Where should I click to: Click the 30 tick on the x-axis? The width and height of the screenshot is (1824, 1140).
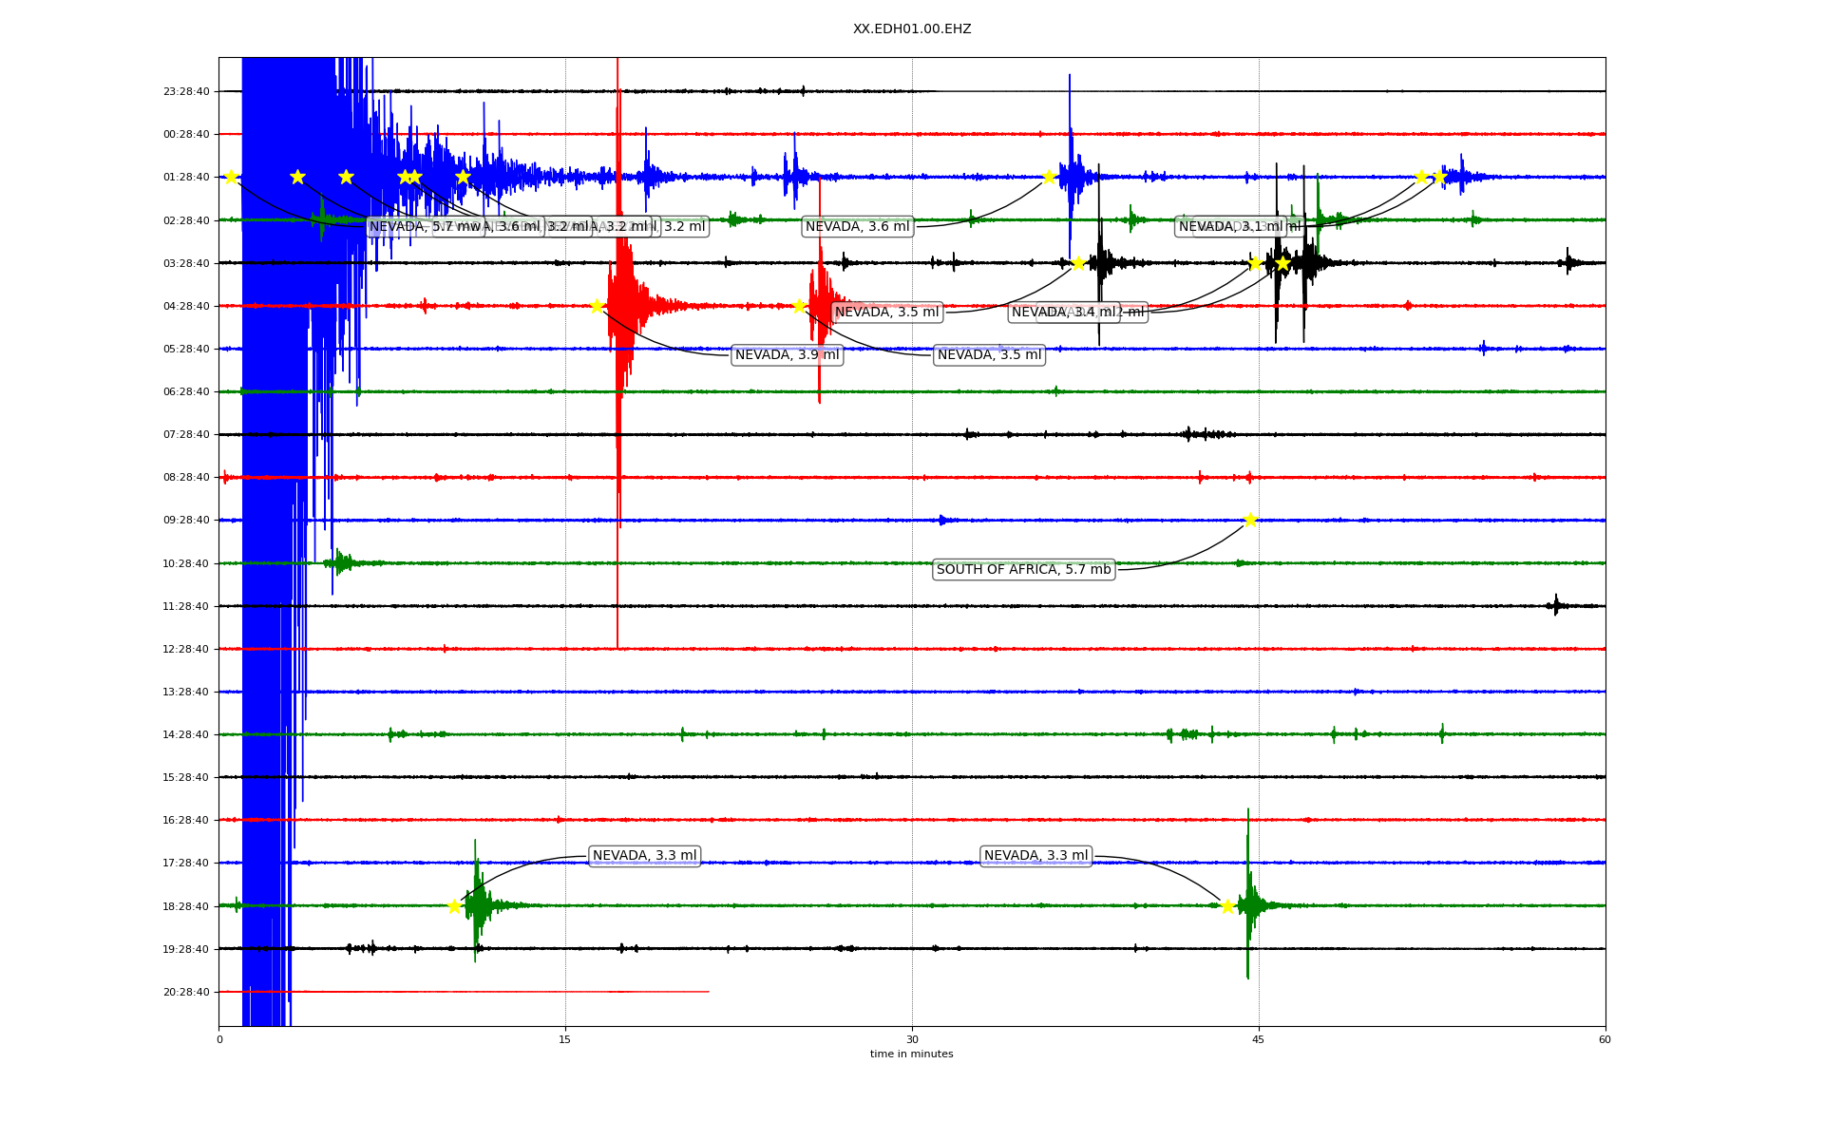click(x=911, y=1039)
